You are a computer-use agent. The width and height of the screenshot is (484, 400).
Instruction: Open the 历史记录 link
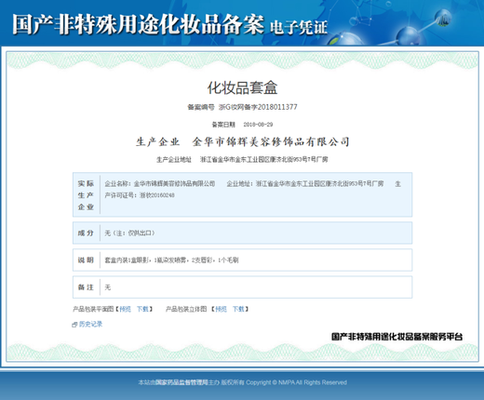point(90,324)
